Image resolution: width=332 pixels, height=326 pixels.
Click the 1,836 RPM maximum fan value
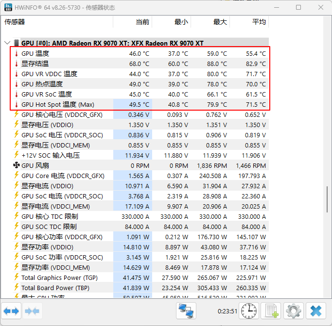[x=212, y=165]
